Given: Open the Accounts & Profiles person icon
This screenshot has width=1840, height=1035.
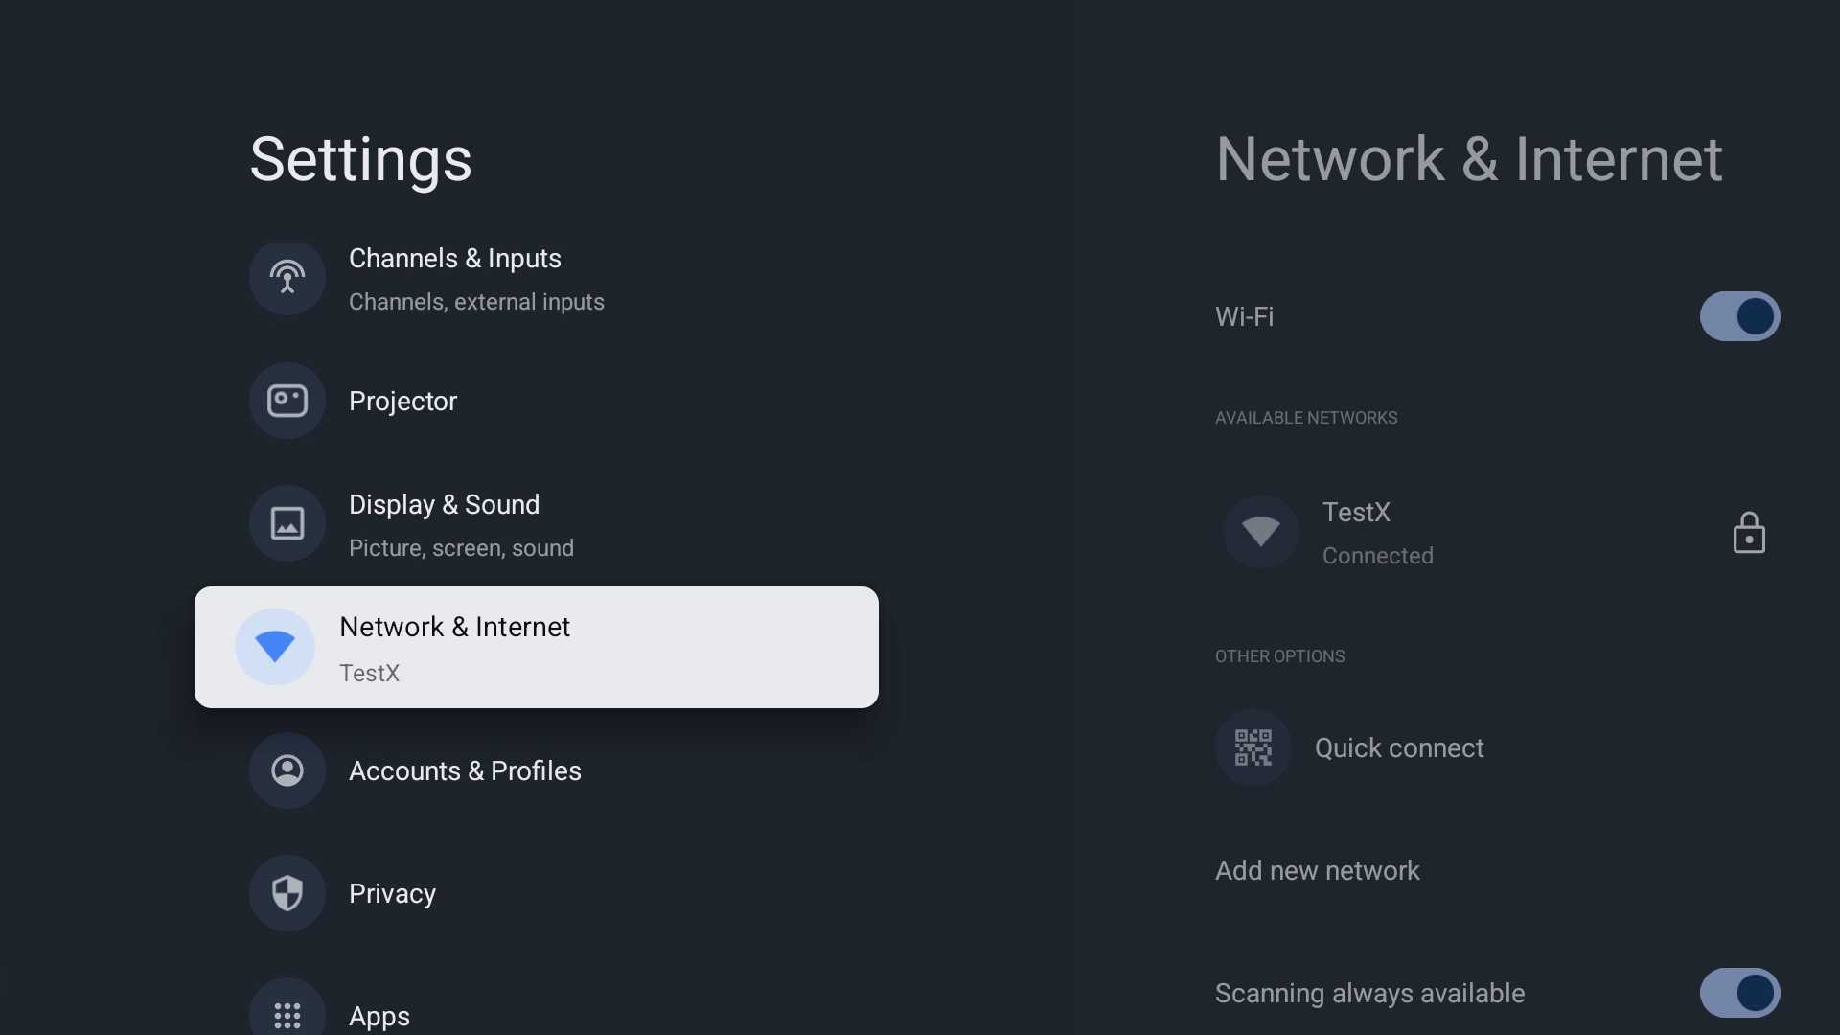Looking at the screenshot, I should pyautogui.click(x=287, y=770).
